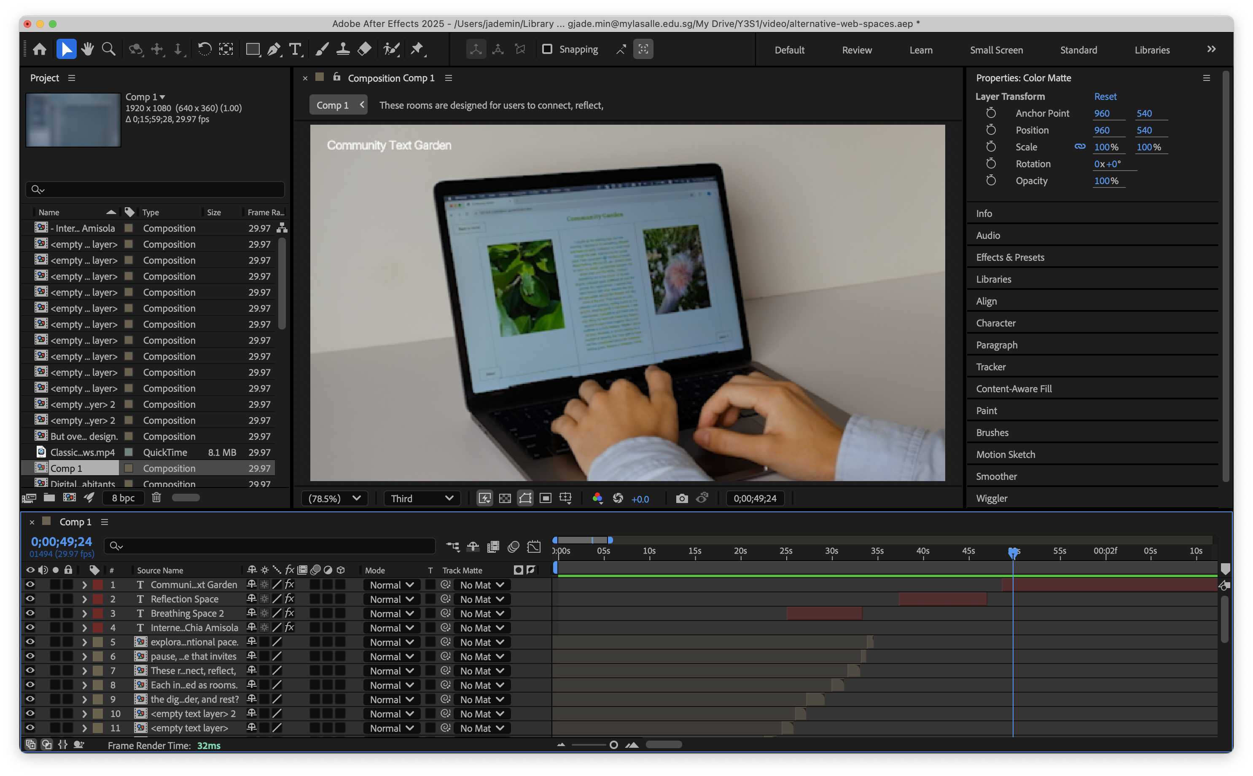Image resolution: width=1253 pixels, height=776 pixels.
Task: Select the Zoom magnifier tool
Action: [x=108, y=49]
